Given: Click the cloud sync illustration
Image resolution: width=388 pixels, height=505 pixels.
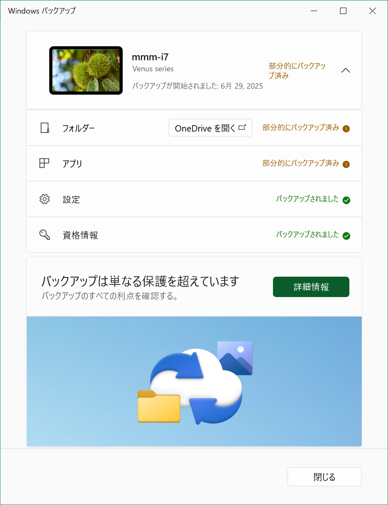Looking at the screenshot, I should pos(195,382).
